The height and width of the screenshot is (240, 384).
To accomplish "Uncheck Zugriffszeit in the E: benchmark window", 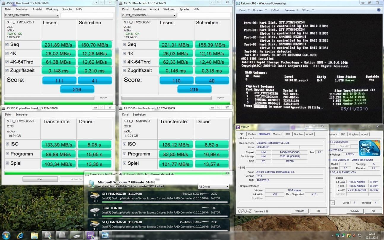I will pyautogui.click(x=7, y=71).
